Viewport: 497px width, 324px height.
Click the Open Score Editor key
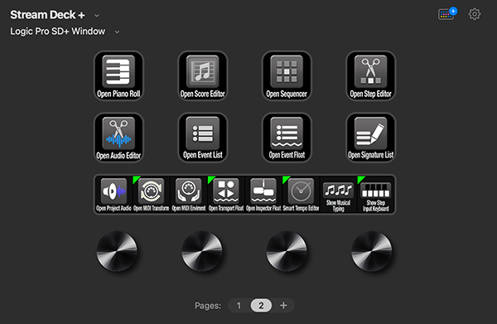point(203,76)
